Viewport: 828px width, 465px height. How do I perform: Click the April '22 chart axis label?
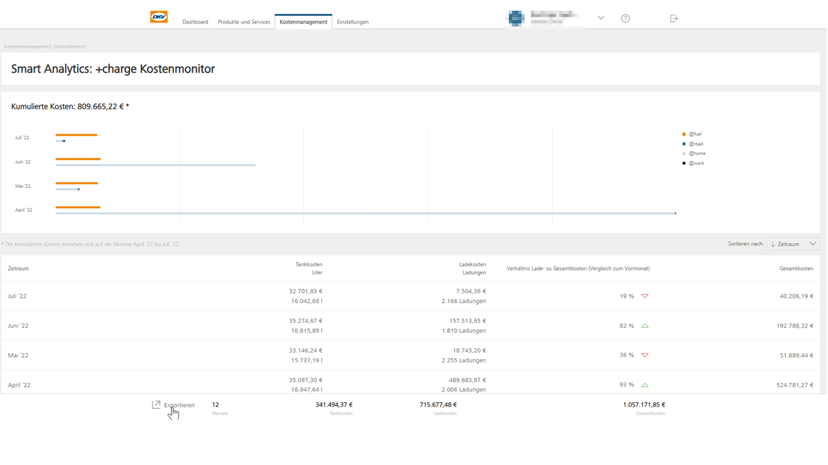(x=23, y=210)
